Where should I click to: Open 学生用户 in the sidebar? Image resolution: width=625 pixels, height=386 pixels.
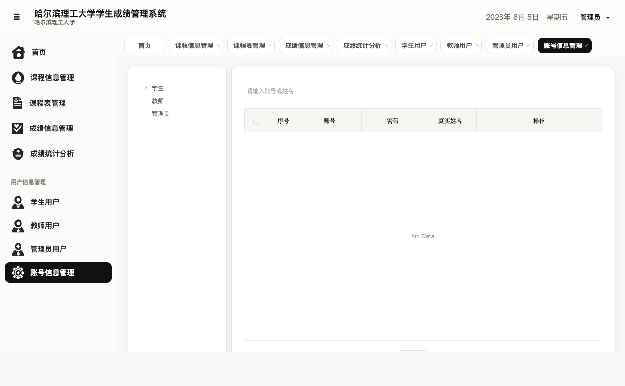58,202
